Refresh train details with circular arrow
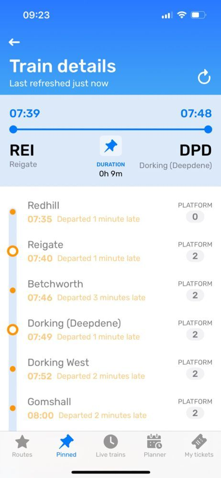Viewport: 221px width, 478px height. [204, 77]
